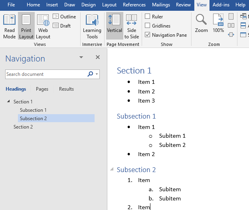This screenshot has height=210, width=249.
Task: Enable Gridlines checkbox
Action: 147,26
